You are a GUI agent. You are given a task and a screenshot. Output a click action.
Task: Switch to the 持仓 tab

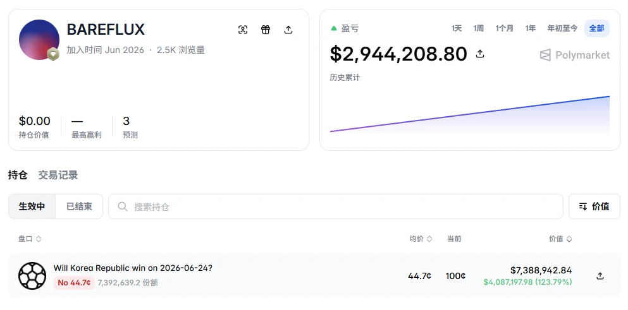(18, 175)
